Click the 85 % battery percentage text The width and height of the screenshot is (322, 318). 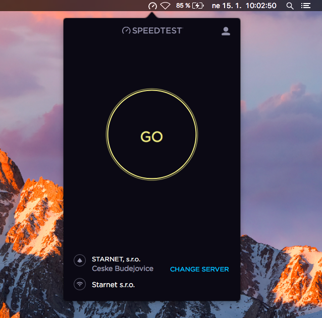[x=183, y=6]
